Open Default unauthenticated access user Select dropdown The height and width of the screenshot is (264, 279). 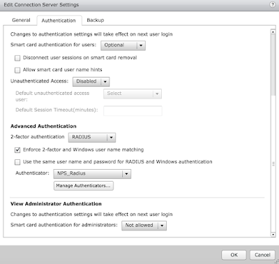tap(133, 94)
